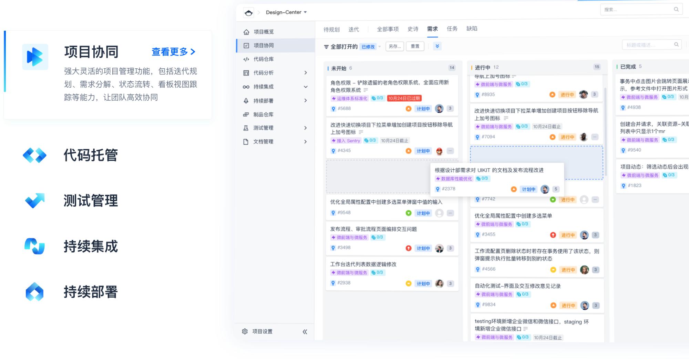Click 代码托管 feature logo icon
Screen dimensions: 689x359
pos(34,155)
